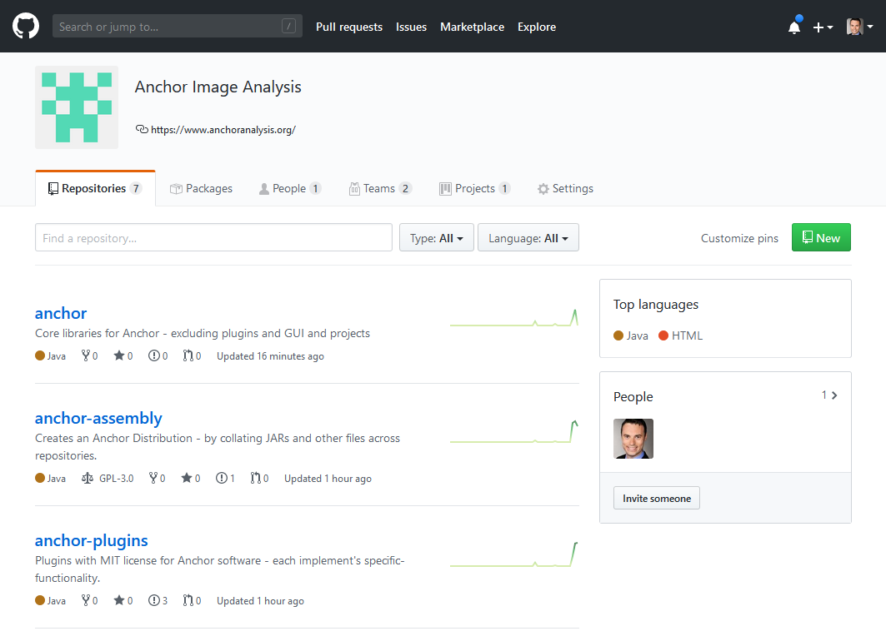
Task: Click the Java language dot on anchor repository
Action: coord(40,355)
